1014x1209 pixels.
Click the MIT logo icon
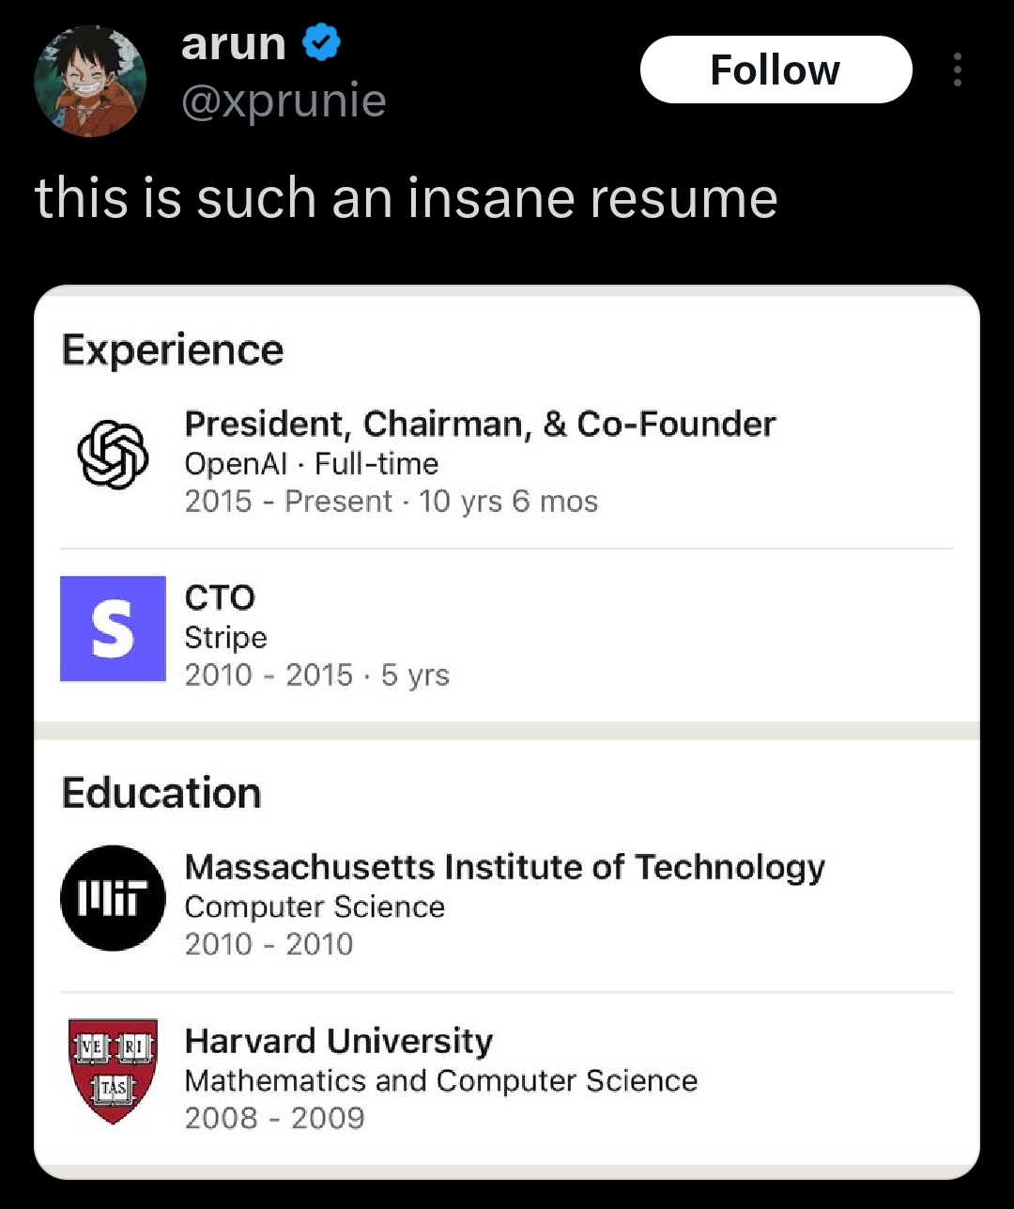tap(113, 898)
